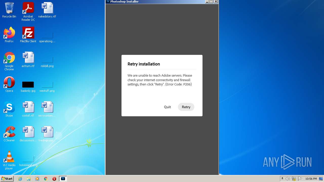Select the sexyconten... desktop file
Image resolution: width=324 pixels, height=182 pixels.
[x=47, y=109]
